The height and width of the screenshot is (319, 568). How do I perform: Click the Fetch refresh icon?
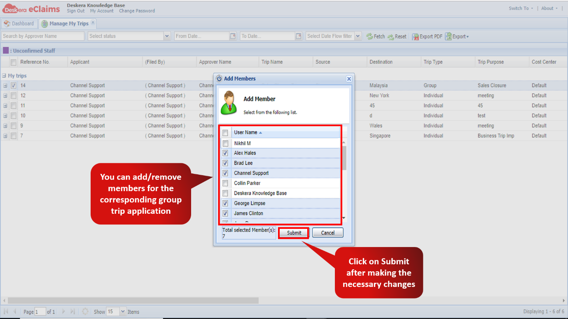[369, 37]
